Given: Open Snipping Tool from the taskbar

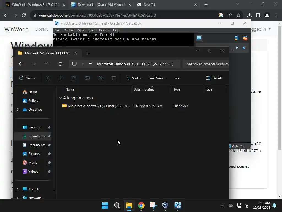Looking at the screenshot, I should click(x=153, y=205).
